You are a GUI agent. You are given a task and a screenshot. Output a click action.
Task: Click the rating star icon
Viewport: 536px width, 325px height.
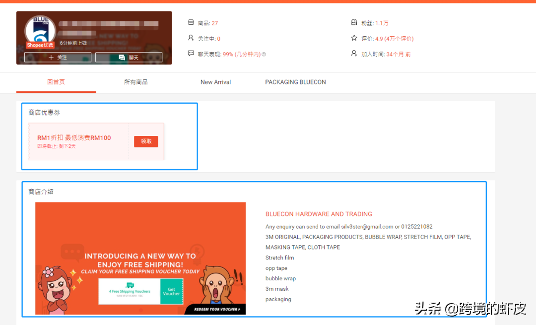click(x=354, y=38)
